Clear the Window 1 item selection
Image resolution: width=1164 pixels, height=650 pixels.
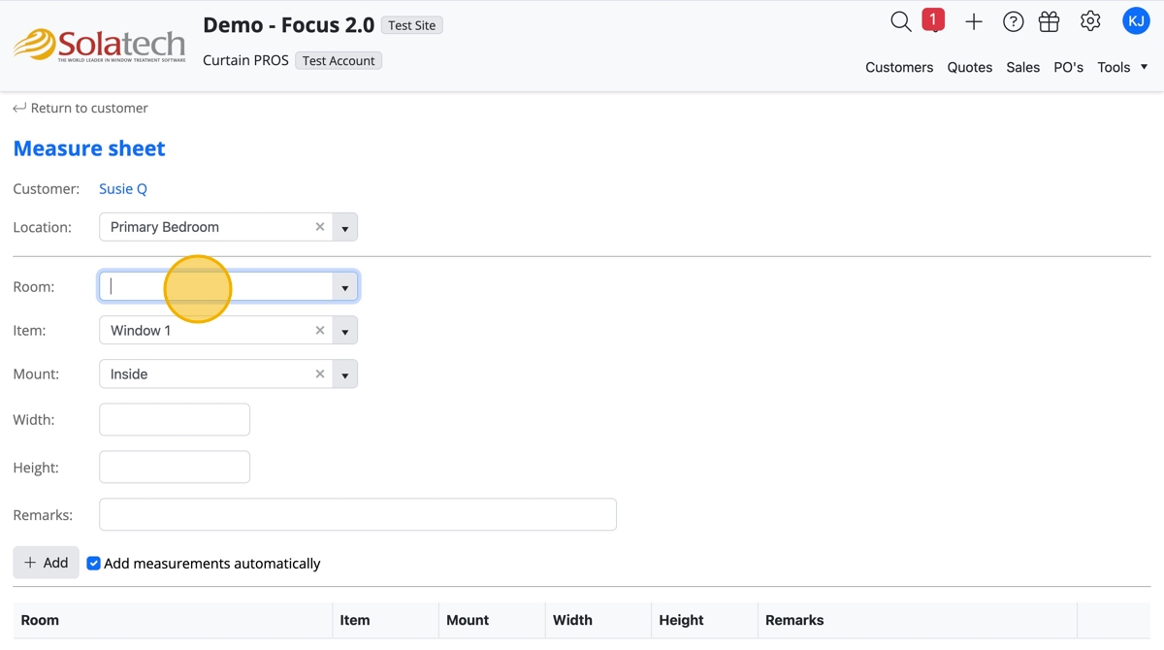click(x=320, y=331)
